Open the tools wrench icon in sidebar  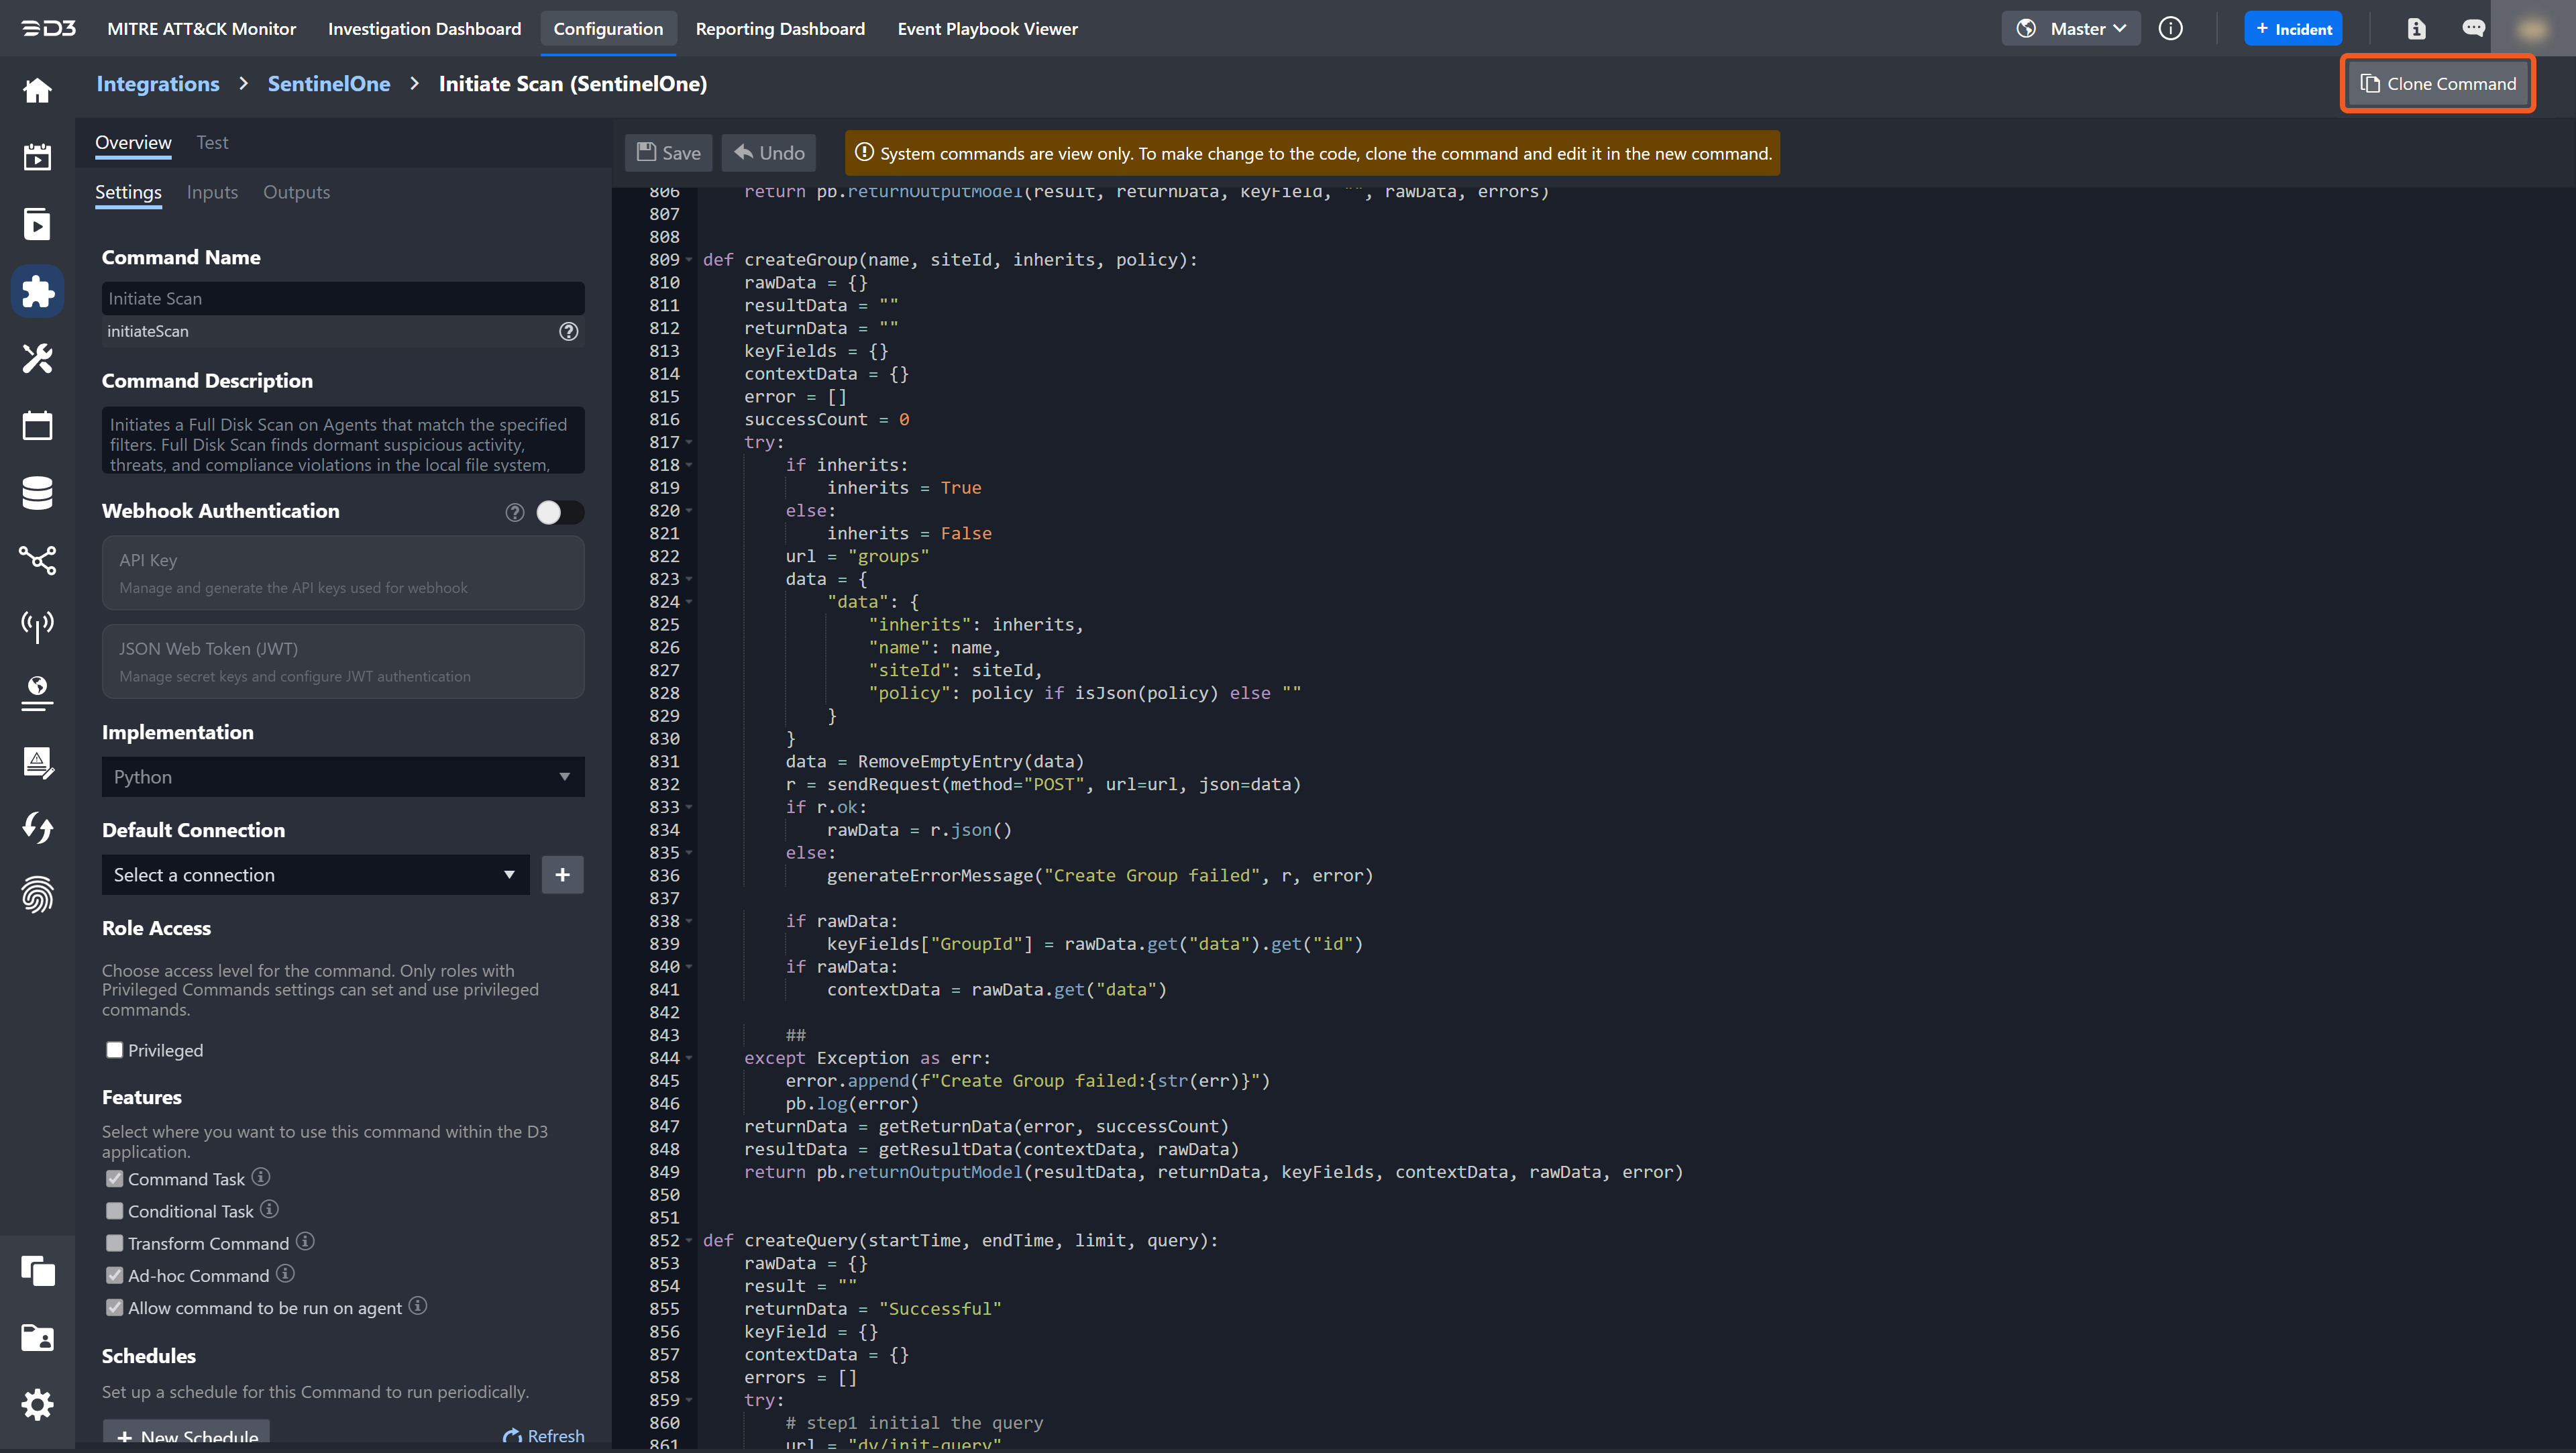(x=37, y=358)
